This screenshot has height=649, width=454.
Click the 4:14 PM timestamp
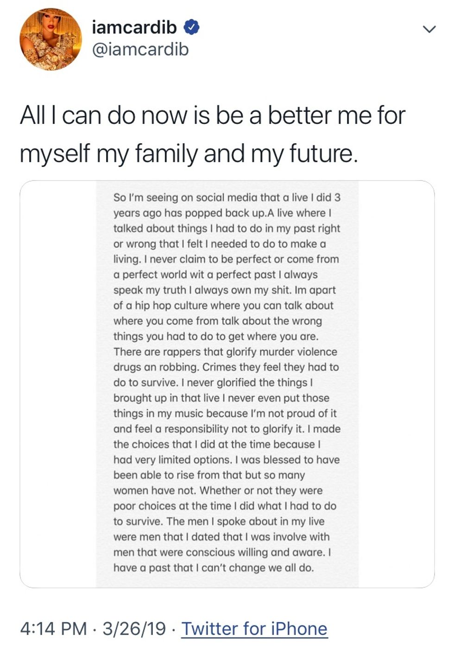[53, 629]
